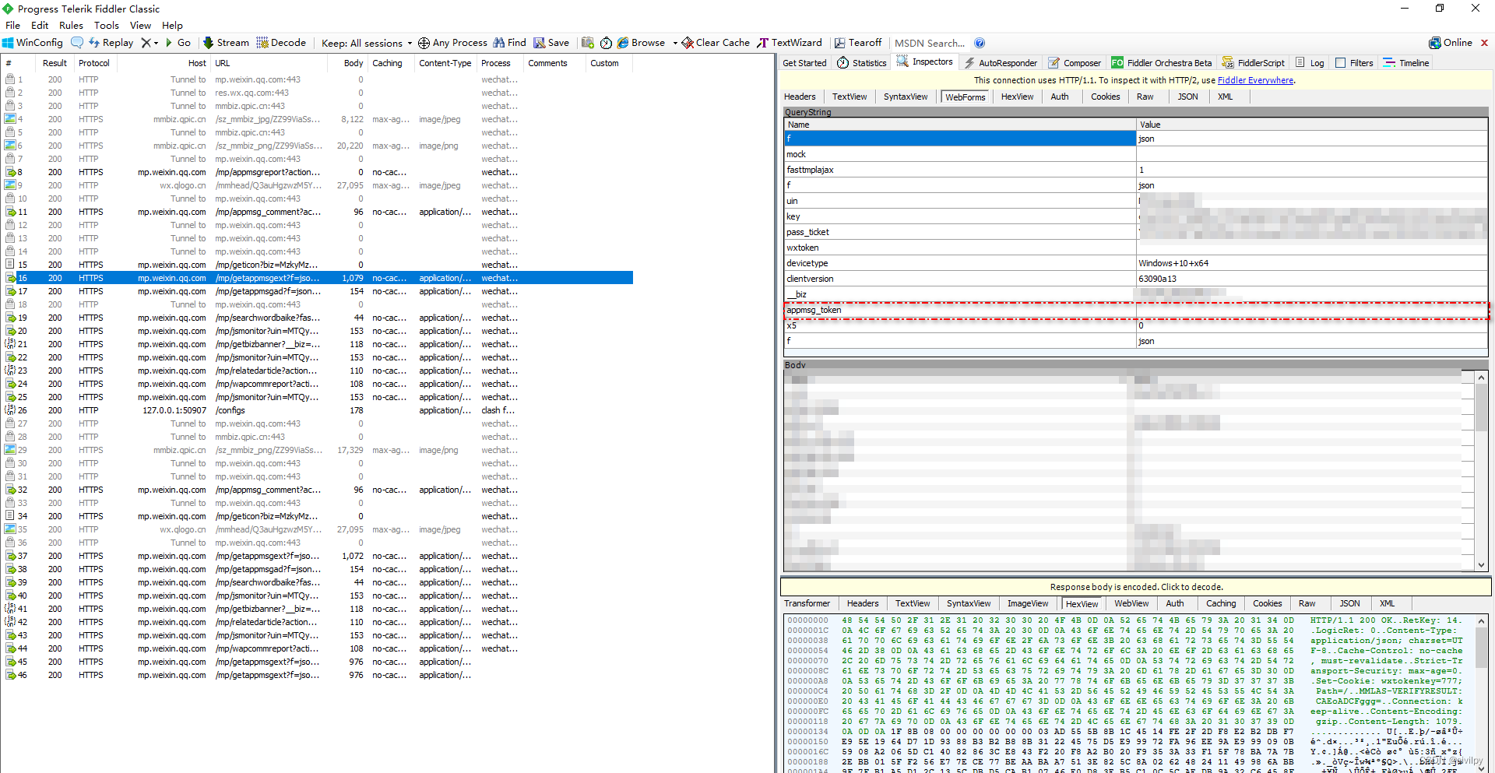1495x773 pixels.
Task: Select response Transformer tab
Action: [x=807, y=603]
